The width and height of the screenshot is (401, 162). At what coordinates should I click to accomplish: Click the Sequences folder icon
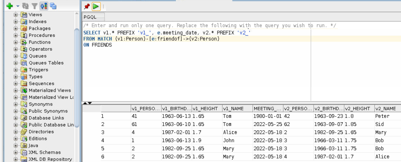tap(24, 83)
